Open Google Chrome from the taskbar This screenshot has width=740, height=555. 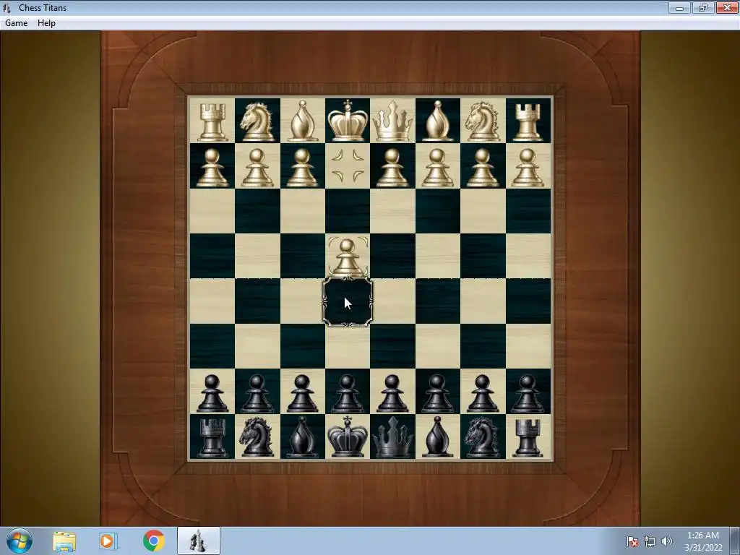point(153,541)
